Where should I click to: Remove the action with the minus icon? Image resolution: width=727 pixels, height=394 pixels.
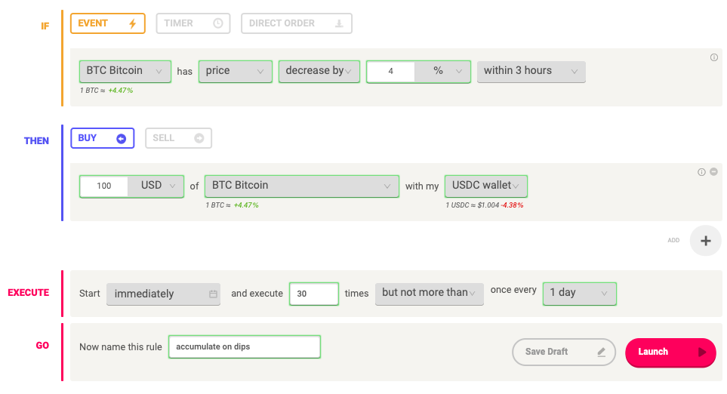714,171
